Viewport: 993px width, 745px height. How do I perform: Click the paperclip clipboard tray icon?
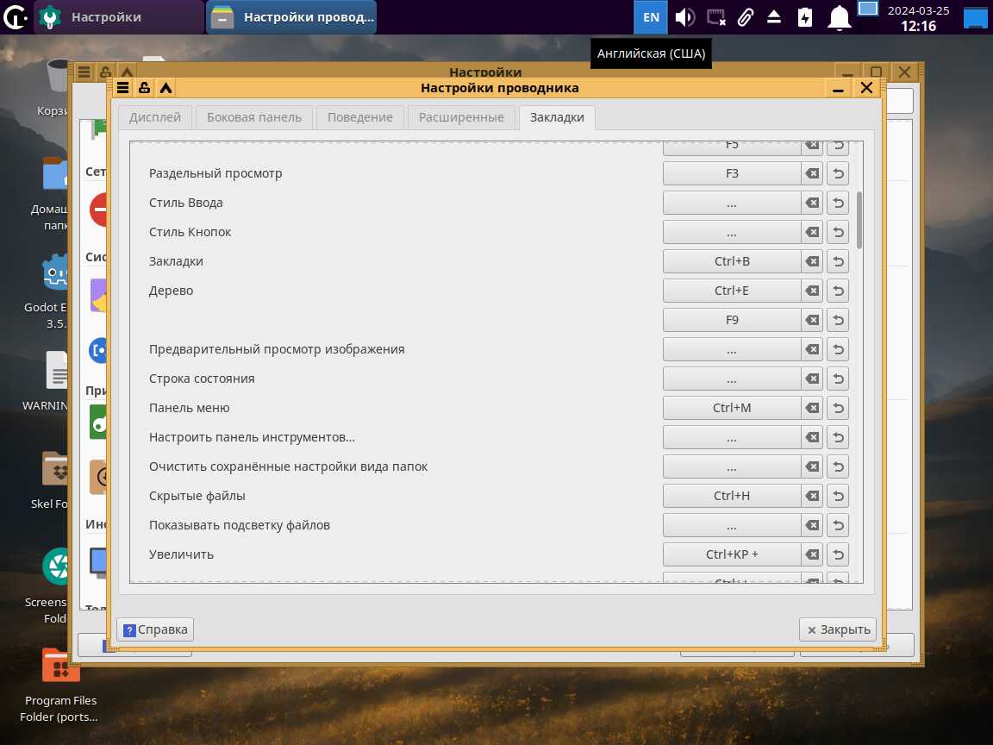pos(746,17)
